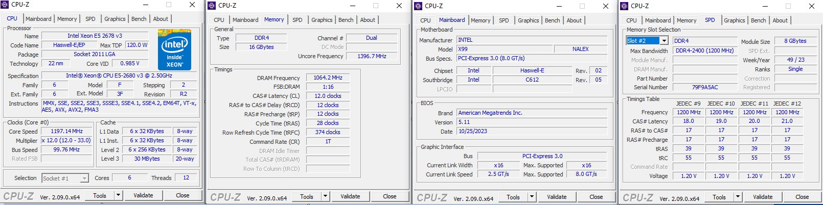Image resolution: width=823 pixels, height=205 pixels.
Task: Open Bench tab in the CPU-tab window
Action: click(139, 19)
